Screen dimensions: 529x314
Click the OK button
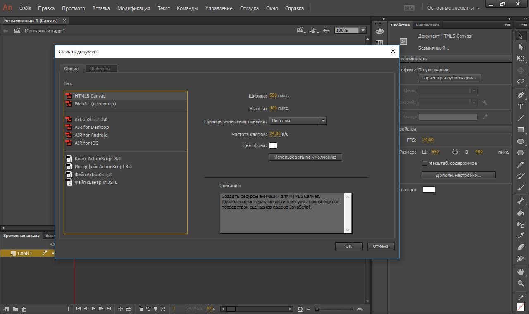click(x=349, y=246)
